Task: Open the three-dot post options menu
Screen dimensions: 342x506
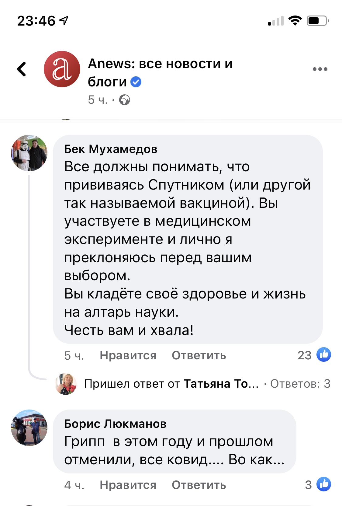Action: [320, 69]
